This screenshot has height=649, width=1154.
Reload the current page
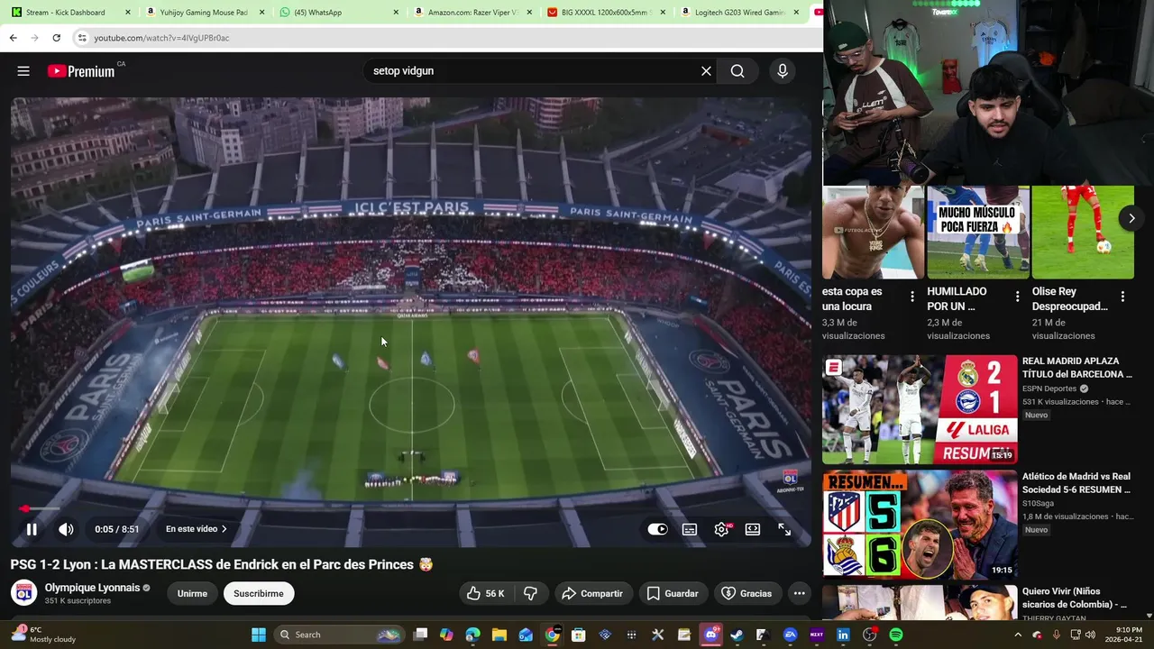(x=56, y=38)
